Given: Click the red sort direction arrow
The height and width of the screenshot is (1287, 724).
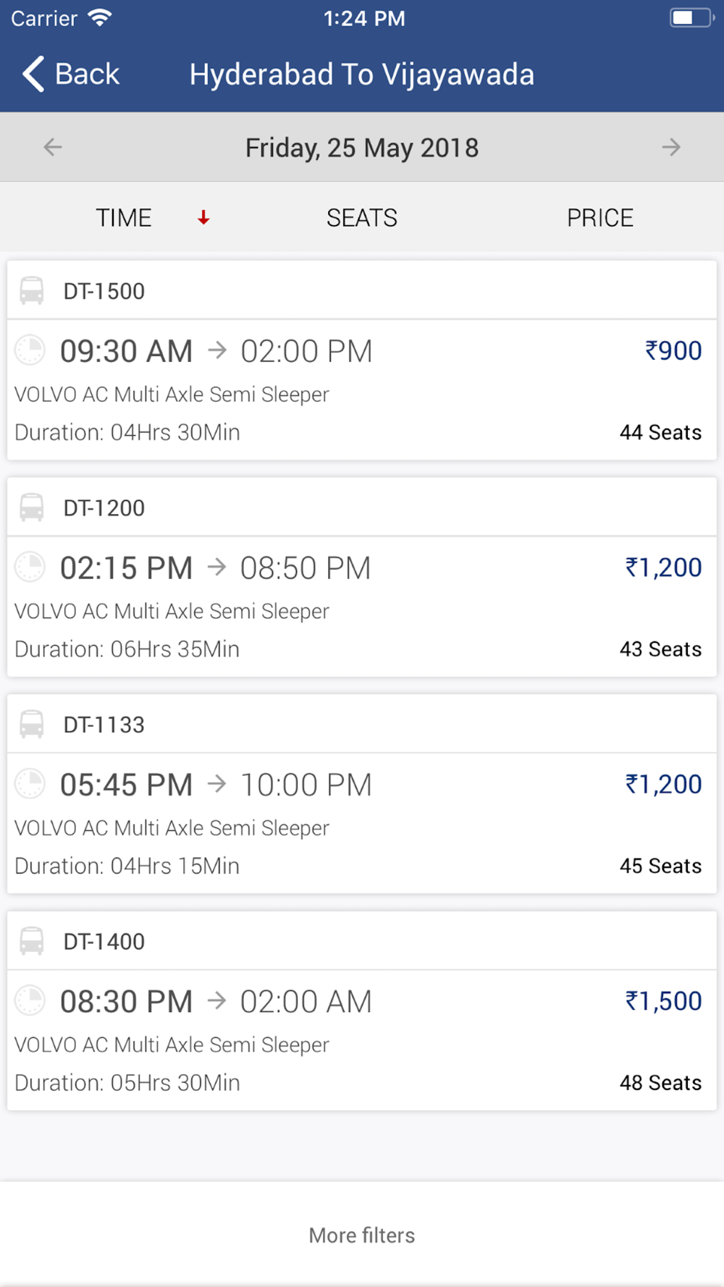Looking at the screenshot, I should pos(203,217).
